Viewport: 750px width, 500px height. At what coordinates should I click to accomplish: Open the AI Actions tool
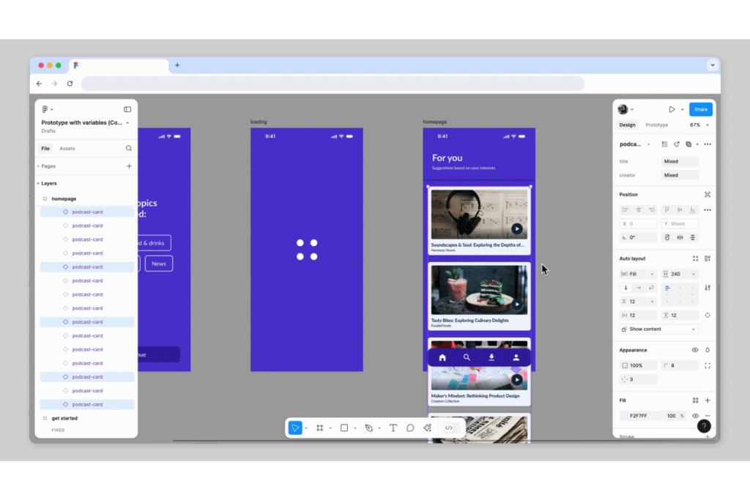coord(428,428)
